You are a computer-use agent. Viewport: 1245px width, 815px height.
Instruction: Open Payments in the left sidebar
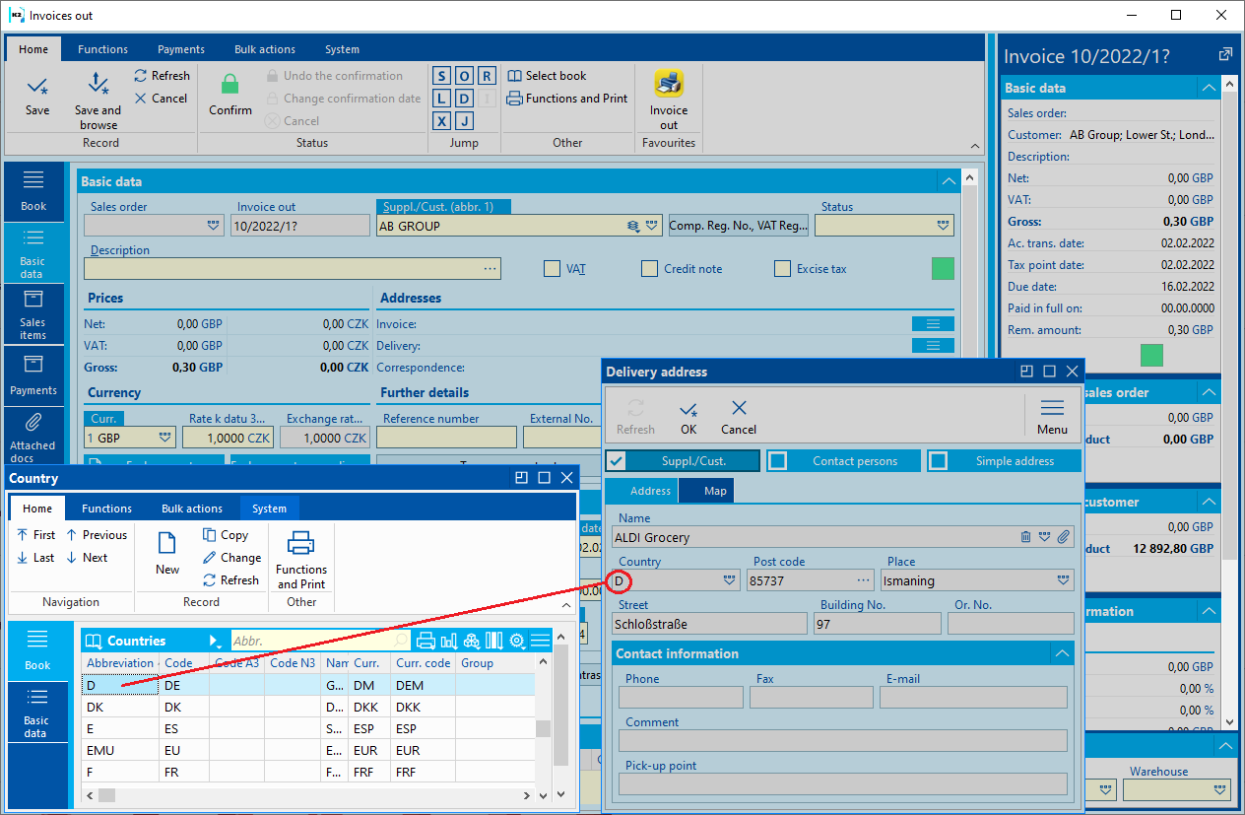(33, 375)
